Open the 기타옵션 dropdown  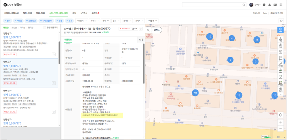click(x=152, y=21)
